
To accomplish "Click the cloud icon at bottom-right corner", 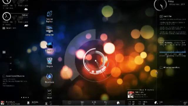I will [x=185, y=103].
